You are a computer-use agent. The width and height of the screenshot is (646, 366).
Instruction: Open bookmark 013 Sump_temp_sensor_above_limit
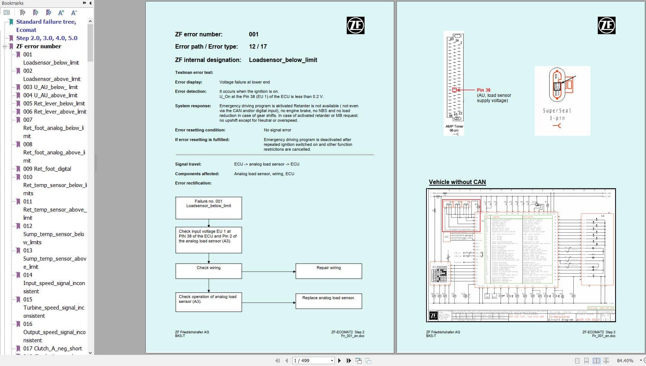(x=55, y=258)
